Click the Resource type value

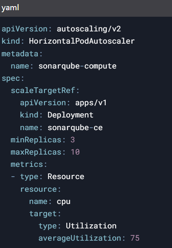coord(66,177)
